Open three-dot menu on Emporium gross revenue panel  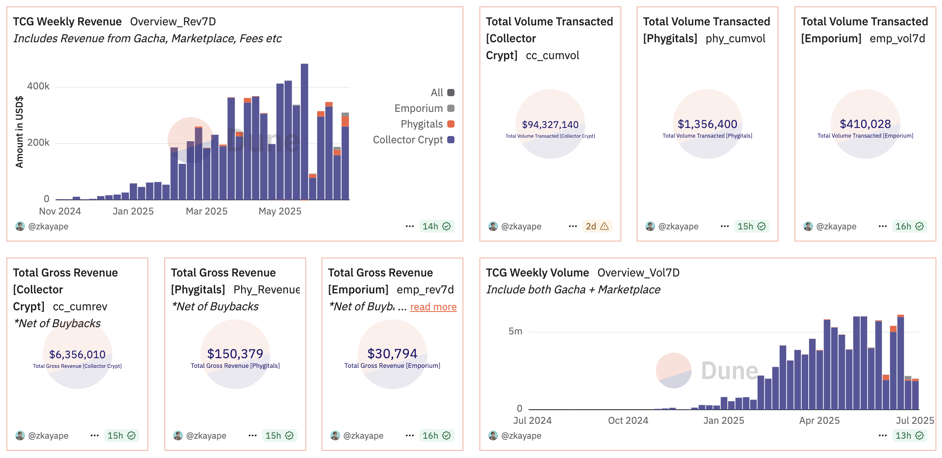(409, 435)
